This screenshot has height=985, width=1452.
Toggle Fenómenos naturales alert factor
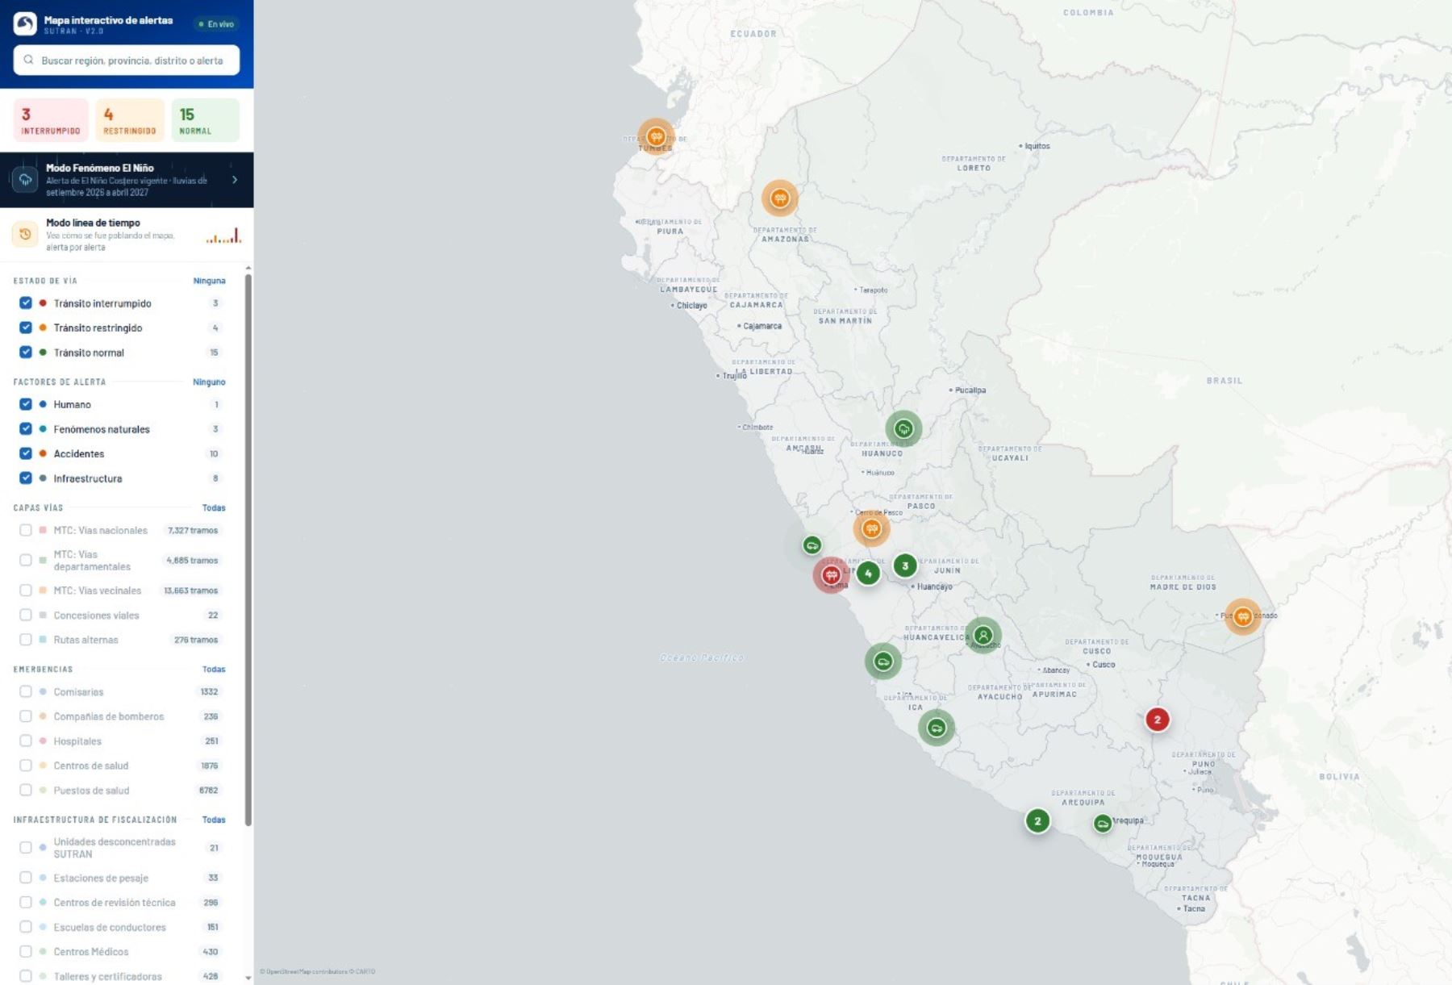coord(26,429)
